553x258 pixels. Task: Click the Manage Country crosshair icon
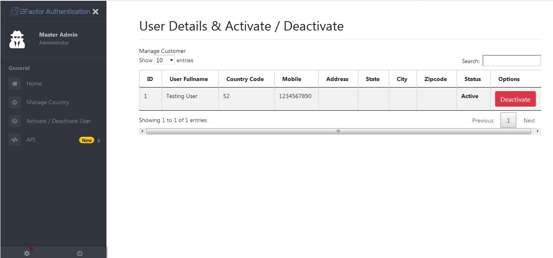click(15, 102)
